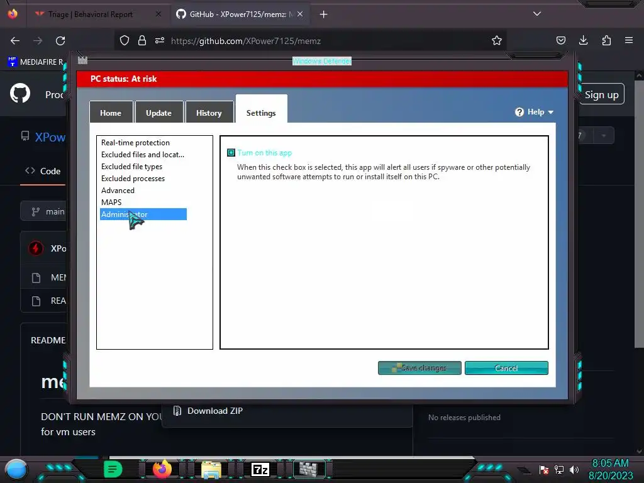This screenshot has height=483, width=644.
Task: Click the site security padlock icon
Action: tap(142, 41)
